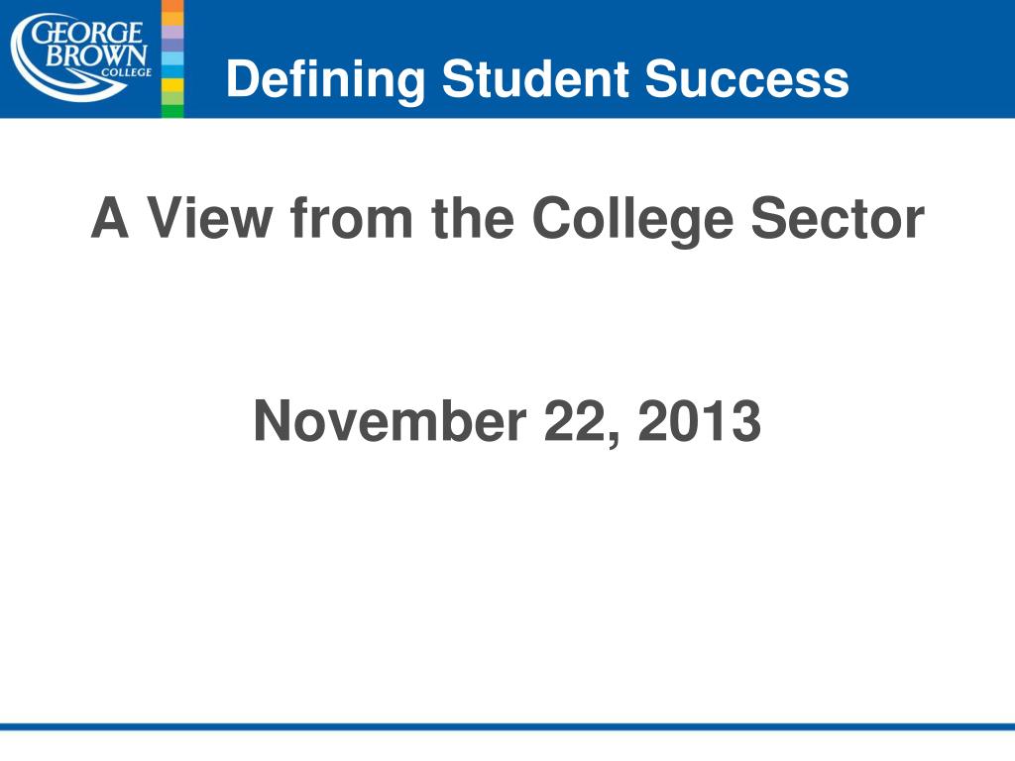Click the word Defining in the header
1015x761 pixels.
coord(325,80)
